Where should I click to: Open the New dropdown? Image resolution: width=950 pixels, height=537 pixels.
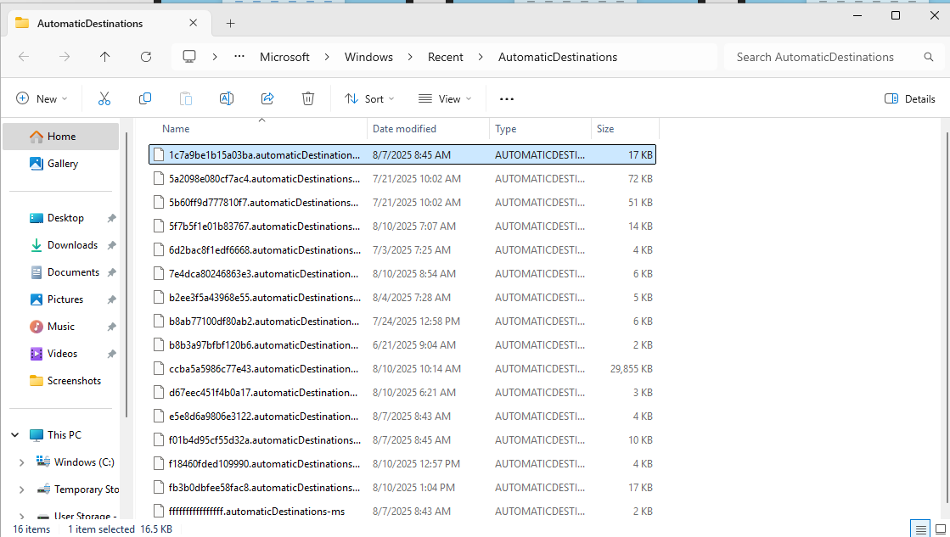(42, 98)
